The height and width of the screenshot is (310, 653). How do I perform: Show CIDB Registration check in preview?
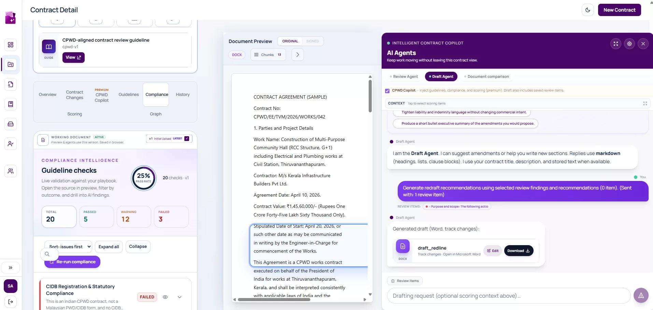coord(165,297)
